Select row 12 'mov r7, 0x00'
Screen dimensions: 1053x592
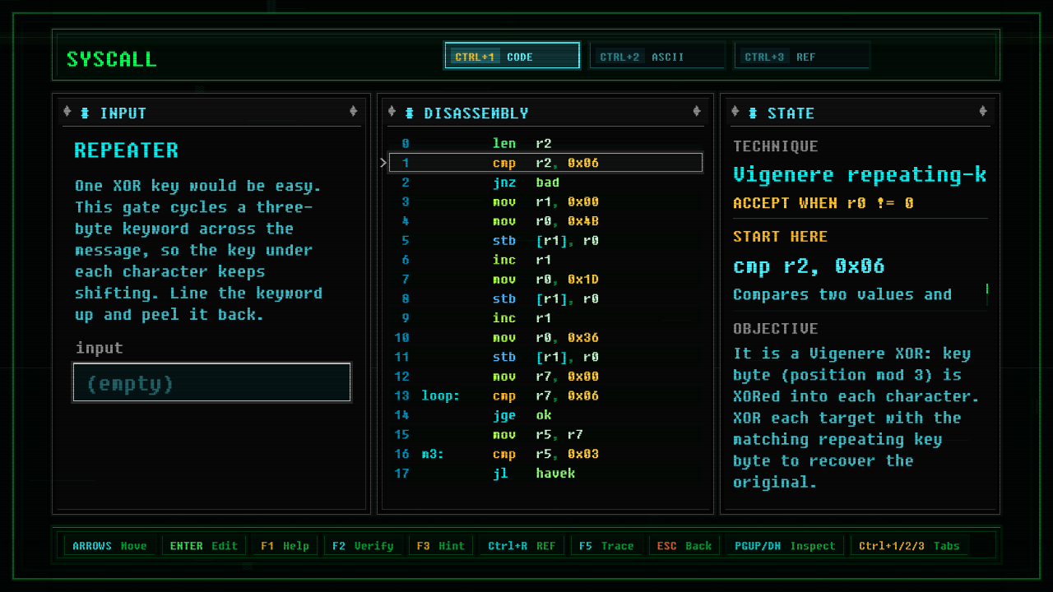tap(545, 377)
